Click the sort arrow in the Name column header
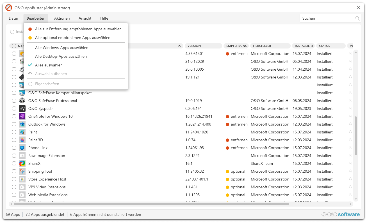 [179, 46]
